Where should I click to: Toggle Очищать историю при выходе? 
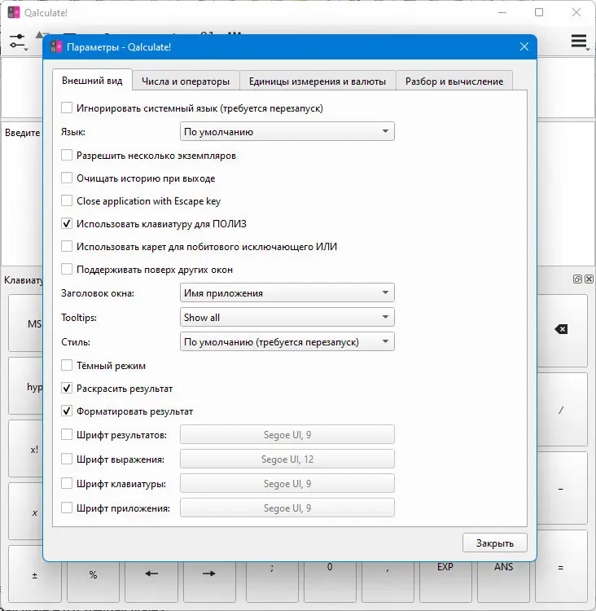coord(67,178)
